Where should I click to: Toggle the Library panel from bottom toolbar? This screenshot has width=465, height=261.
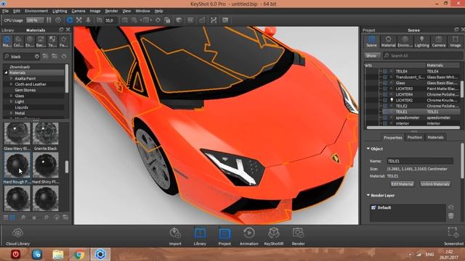click(x=200, y=237)
